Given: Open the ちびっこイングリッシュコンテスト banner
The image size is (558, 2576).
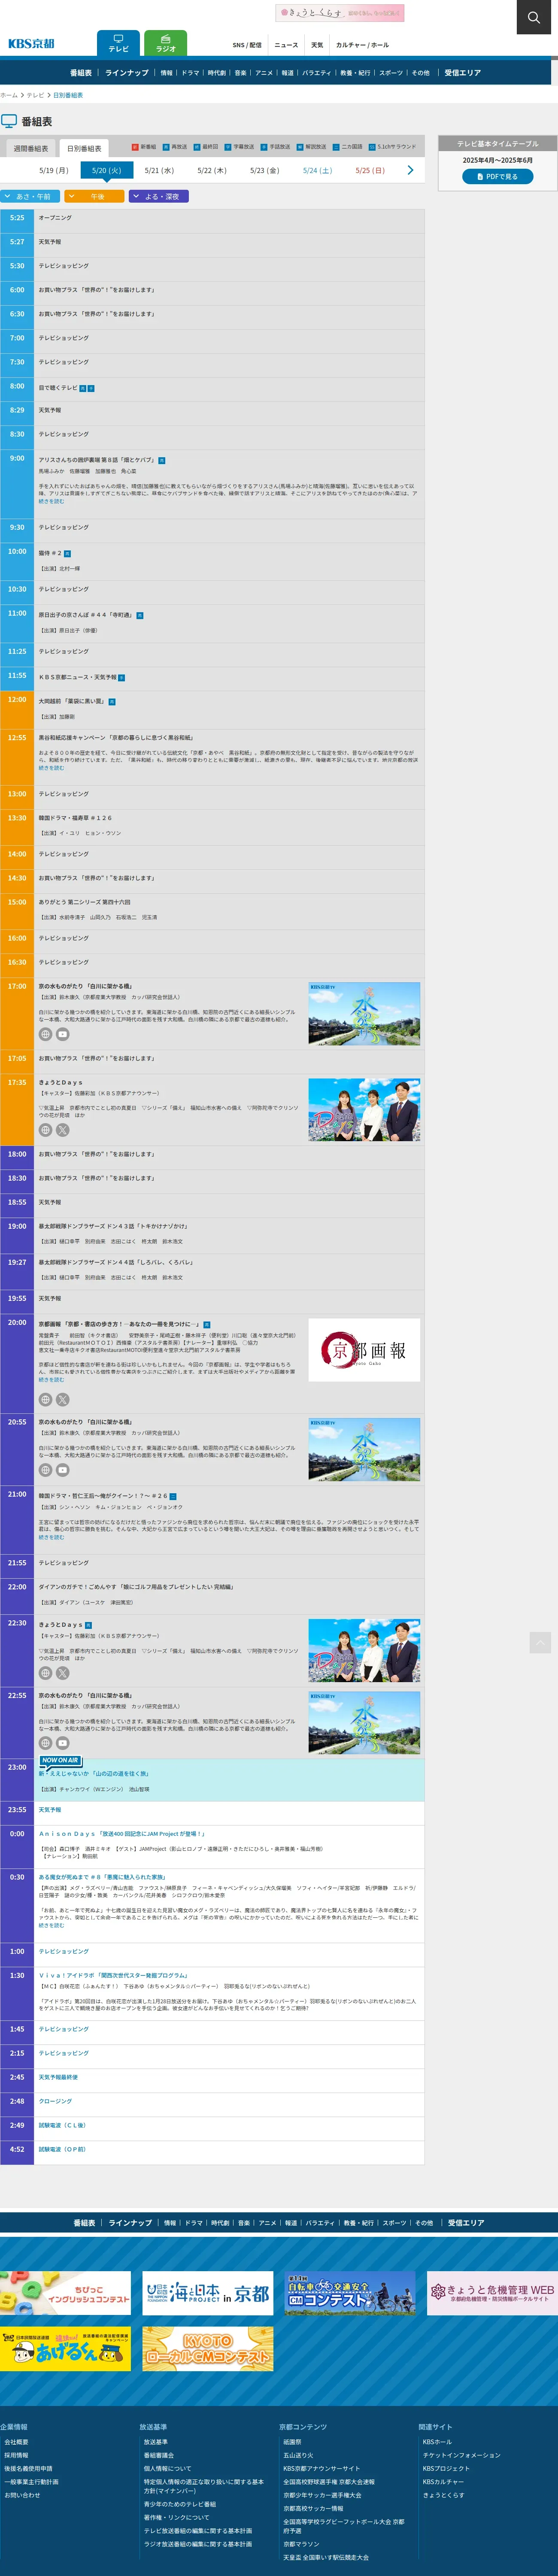Looking at the screenshot, I should click(x=65, y=2292).
